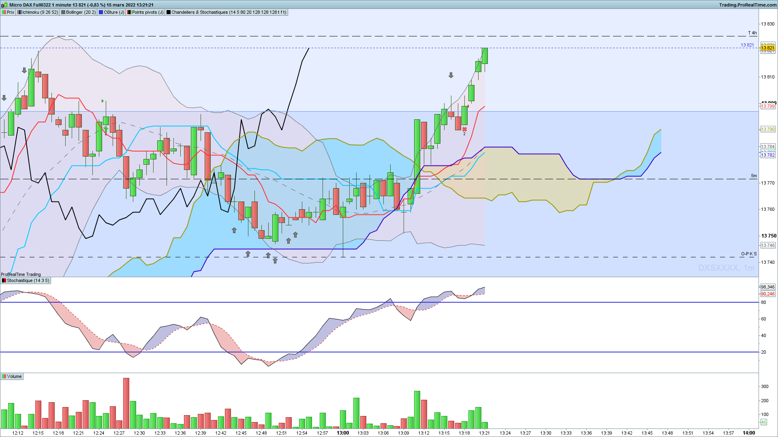Click the blue 13 782 price tag
This screenshot has height=437, width=778.
click(x=767, y=155)
